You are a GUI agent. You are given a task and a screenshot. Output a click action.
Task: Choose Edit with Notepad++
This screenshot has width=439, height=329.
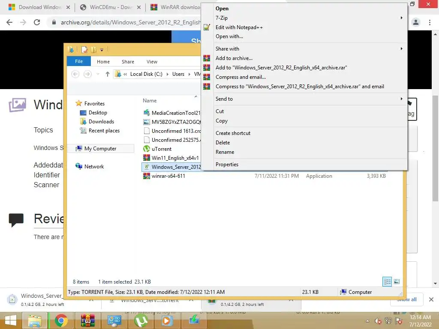coord(239,27)
